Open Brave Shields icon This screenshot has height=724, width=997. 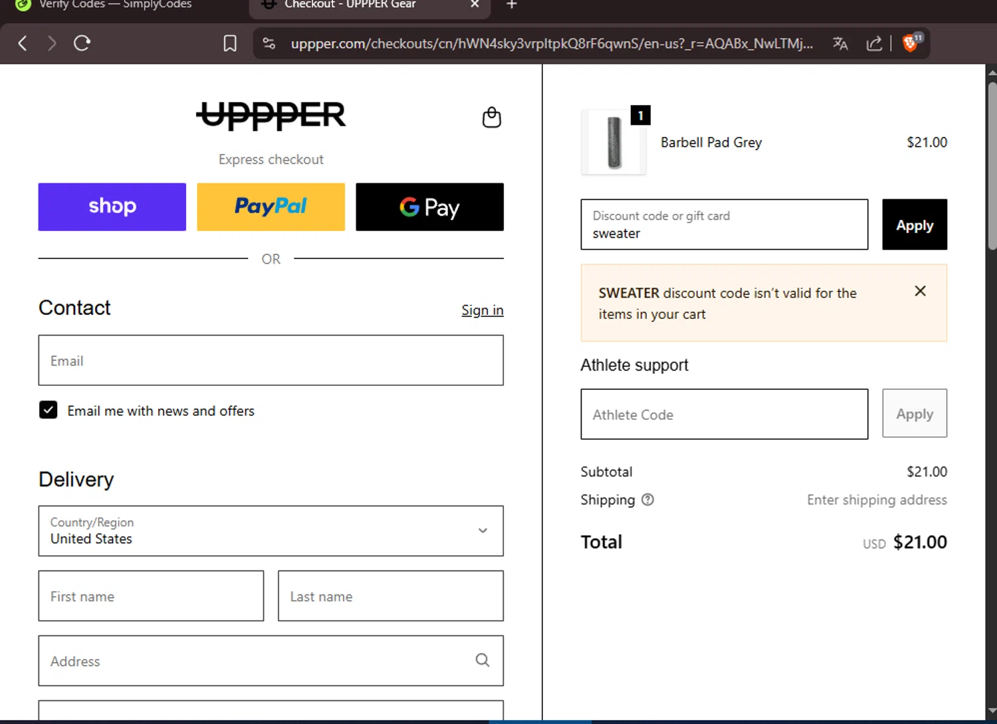pyautogui.click(x=912, y=43)
